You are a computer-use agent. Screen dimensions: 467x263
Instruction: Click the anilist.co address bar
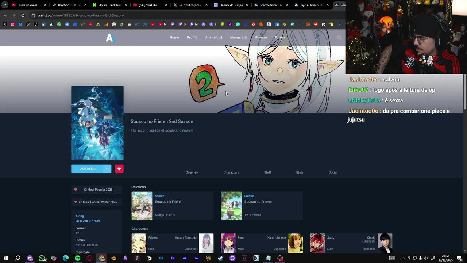[x=186, y=15]
